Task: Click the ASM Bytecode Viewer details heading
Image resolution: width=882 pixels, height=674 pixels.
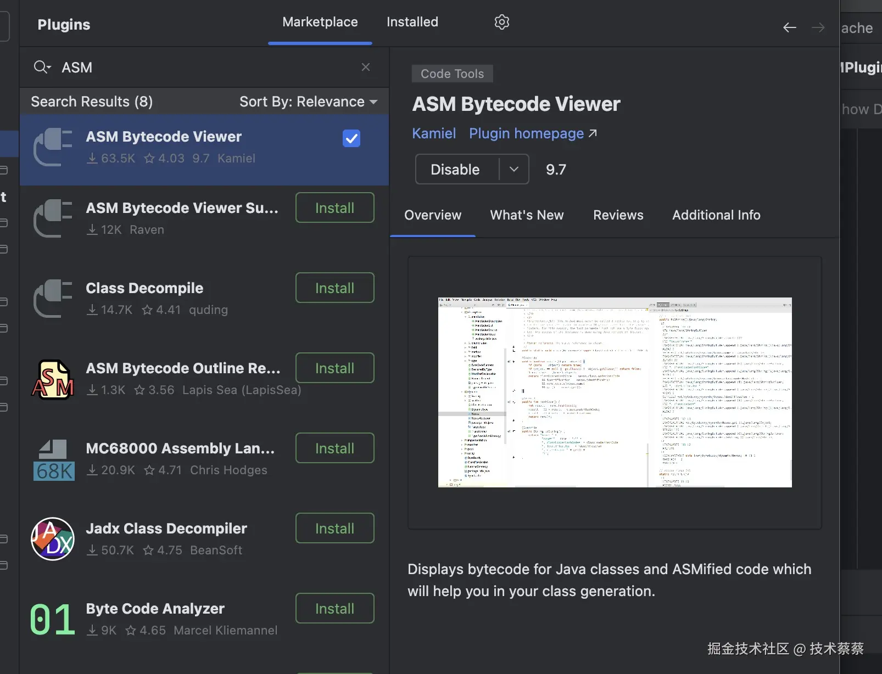Action: tap(516, 104)
